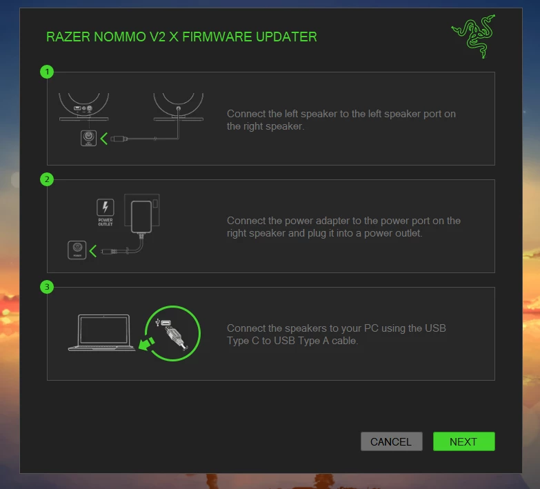
Task: Click the power adapter illustration
Action: [141, 217]
